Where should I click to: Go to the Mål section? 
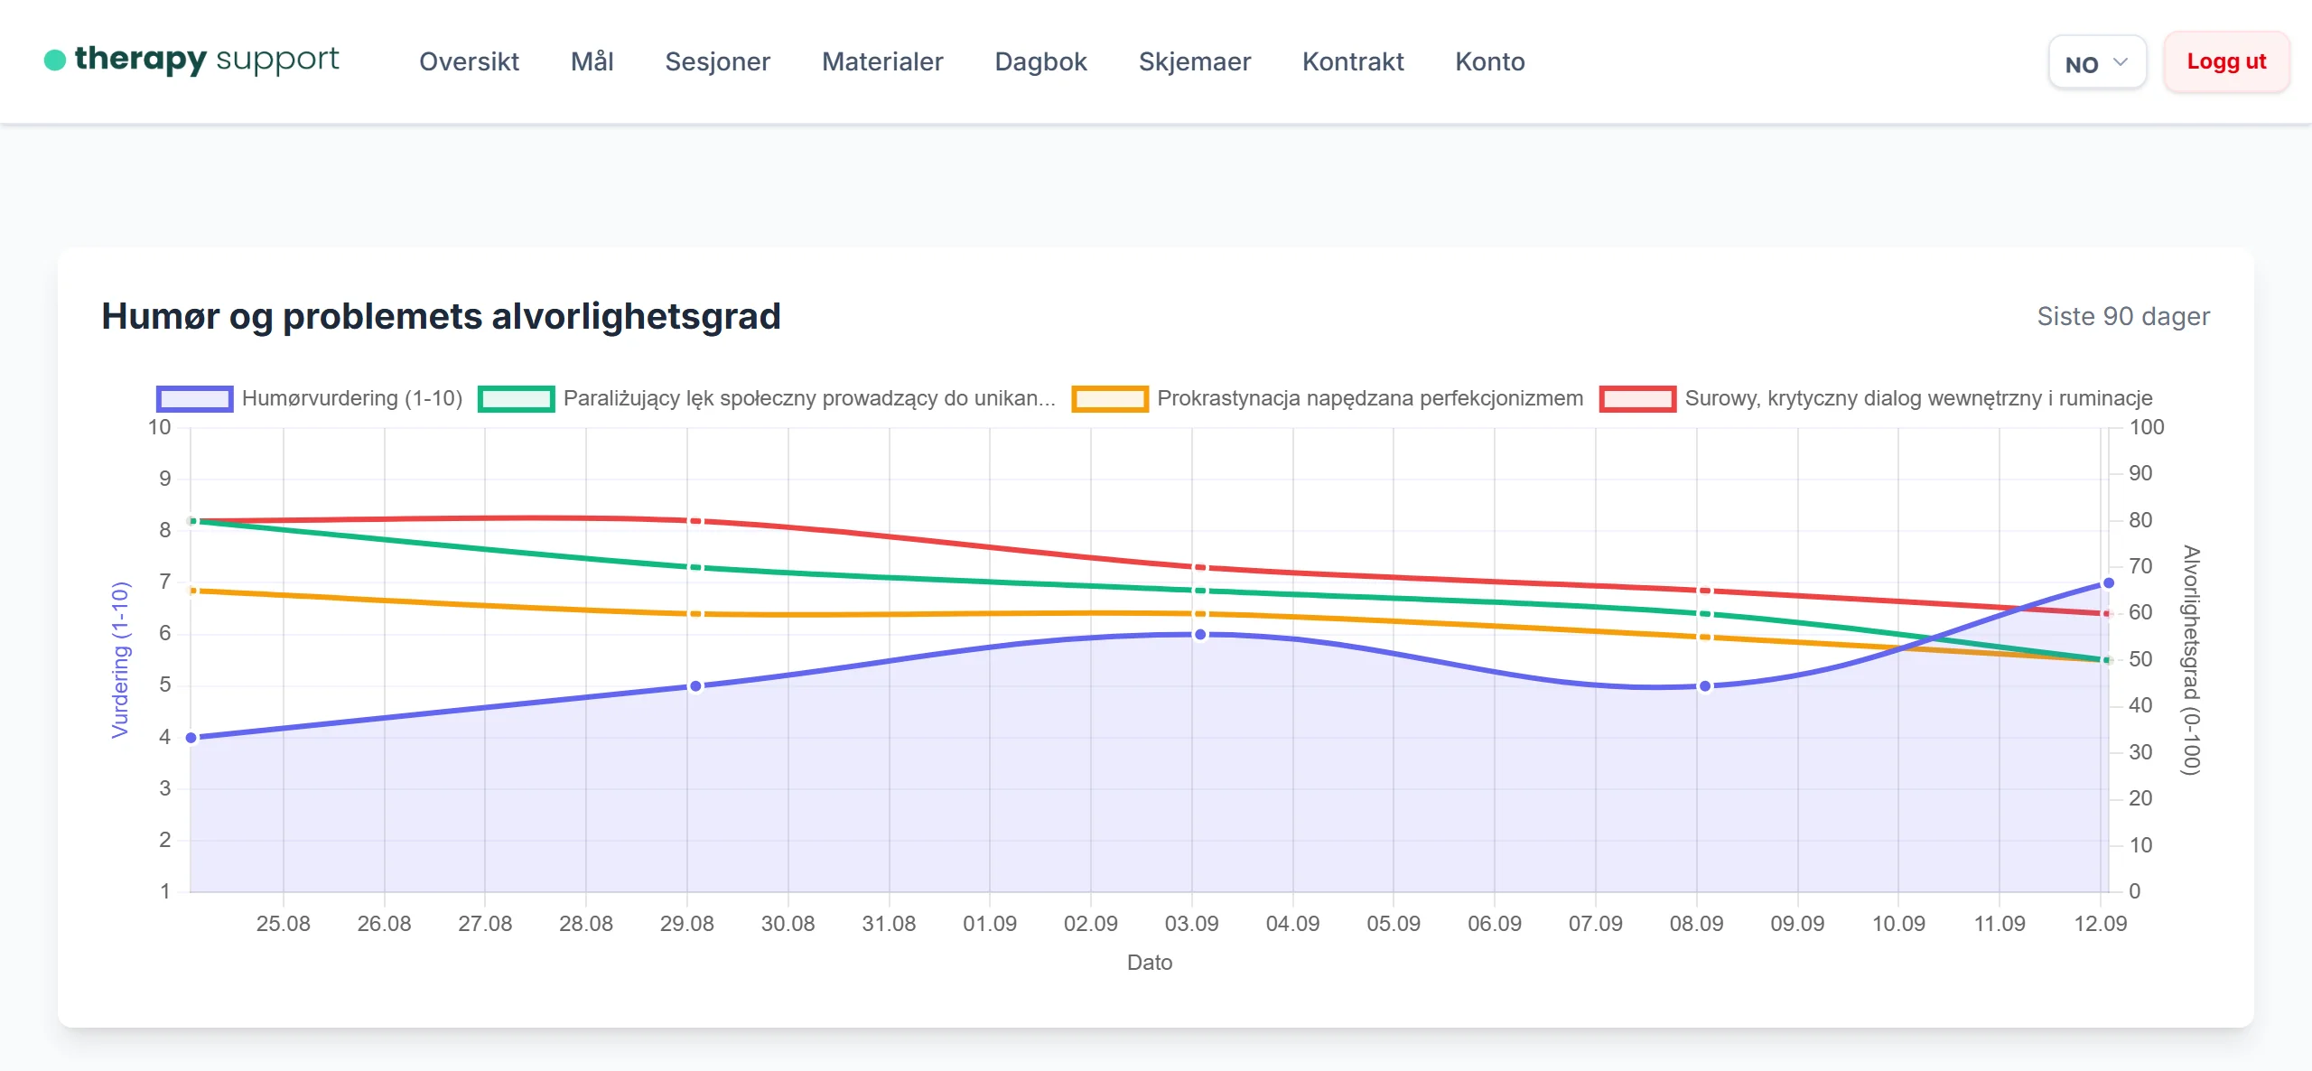click(x=592, y=61)
